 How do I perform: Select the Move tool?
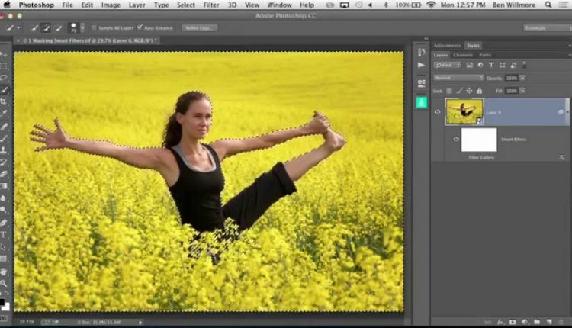coord(4,54)
